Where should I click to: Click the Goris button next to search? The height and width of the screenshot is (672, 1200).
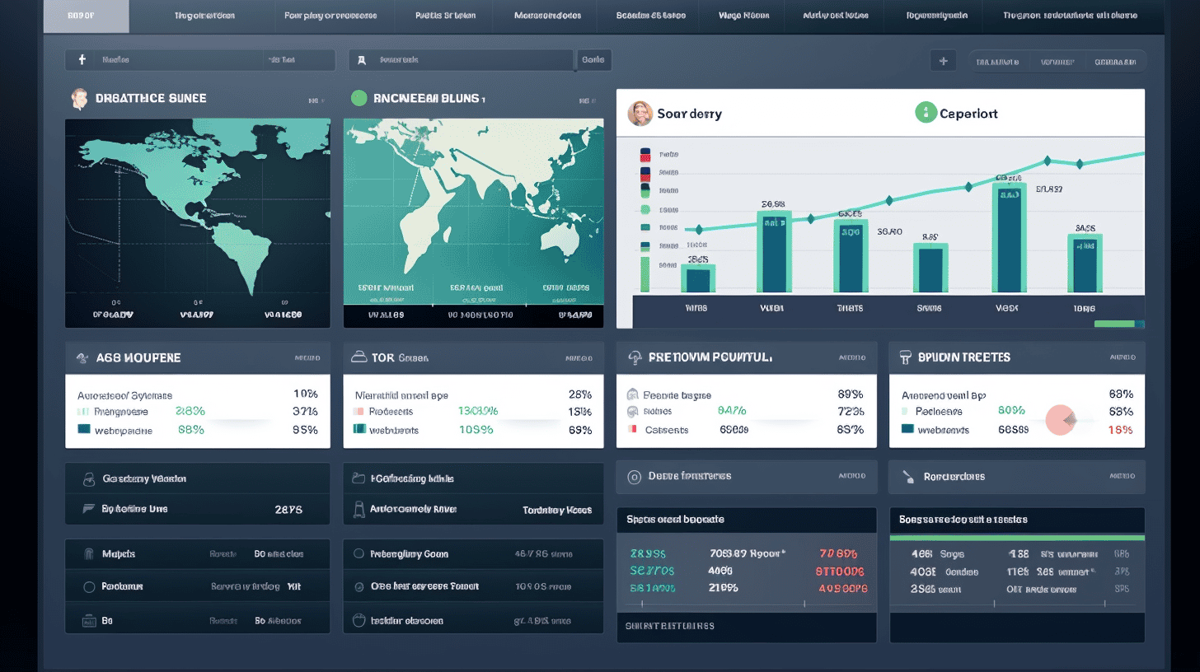pyautogui.click(x=593, y=59)
